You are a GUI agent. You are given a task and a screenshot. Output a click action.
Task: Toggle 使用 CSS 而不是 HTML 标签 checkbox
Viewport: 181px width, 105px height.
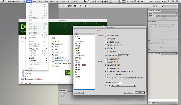(105, 75)
